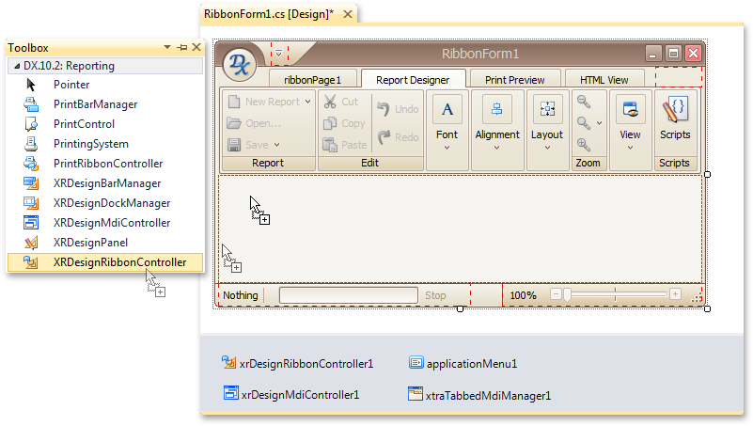Select xrDesignMdiController1 in component tray
Image resolution: width=753 pixels, height=426 pixels.
coord(291,394)
